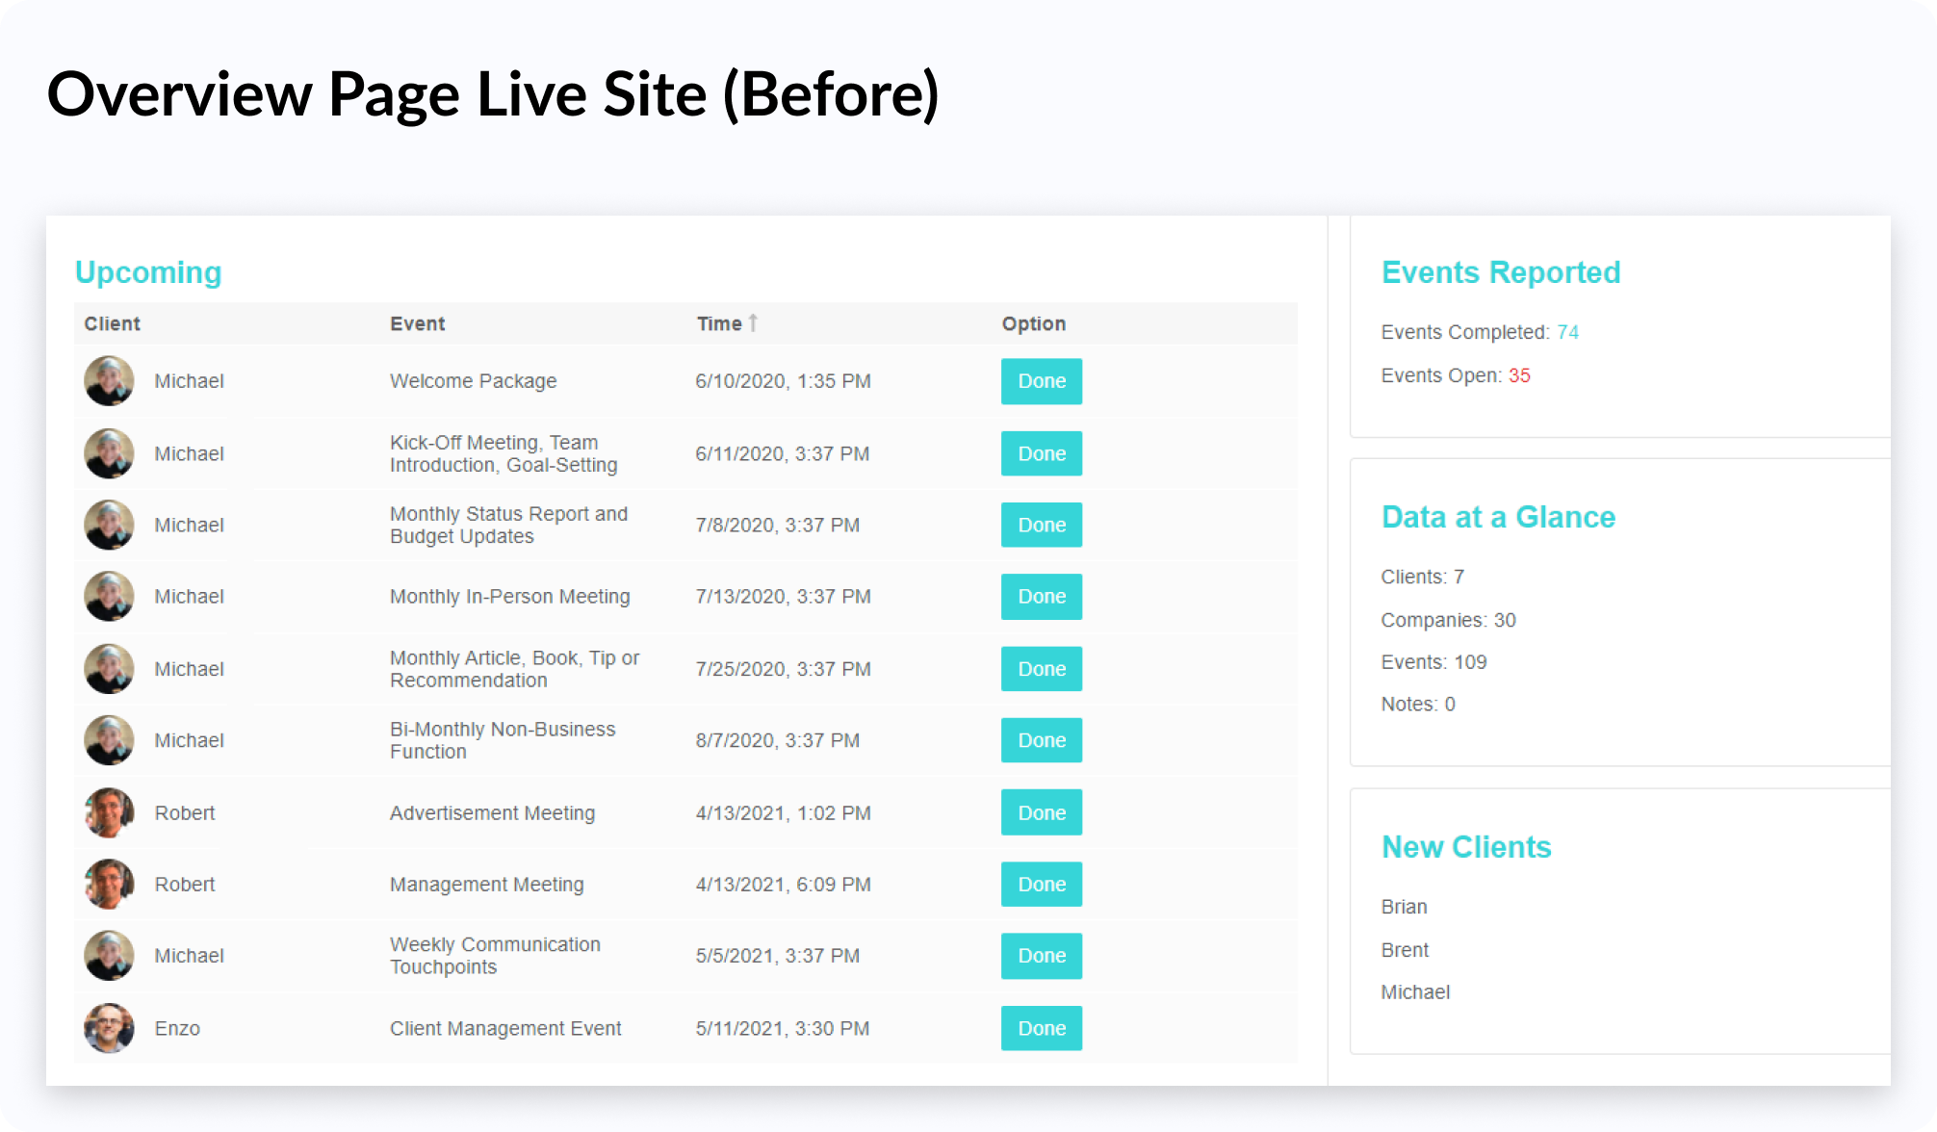1937x1132 pixels.
Task: Open the Events Open count 35
Action: (1519, 375)
